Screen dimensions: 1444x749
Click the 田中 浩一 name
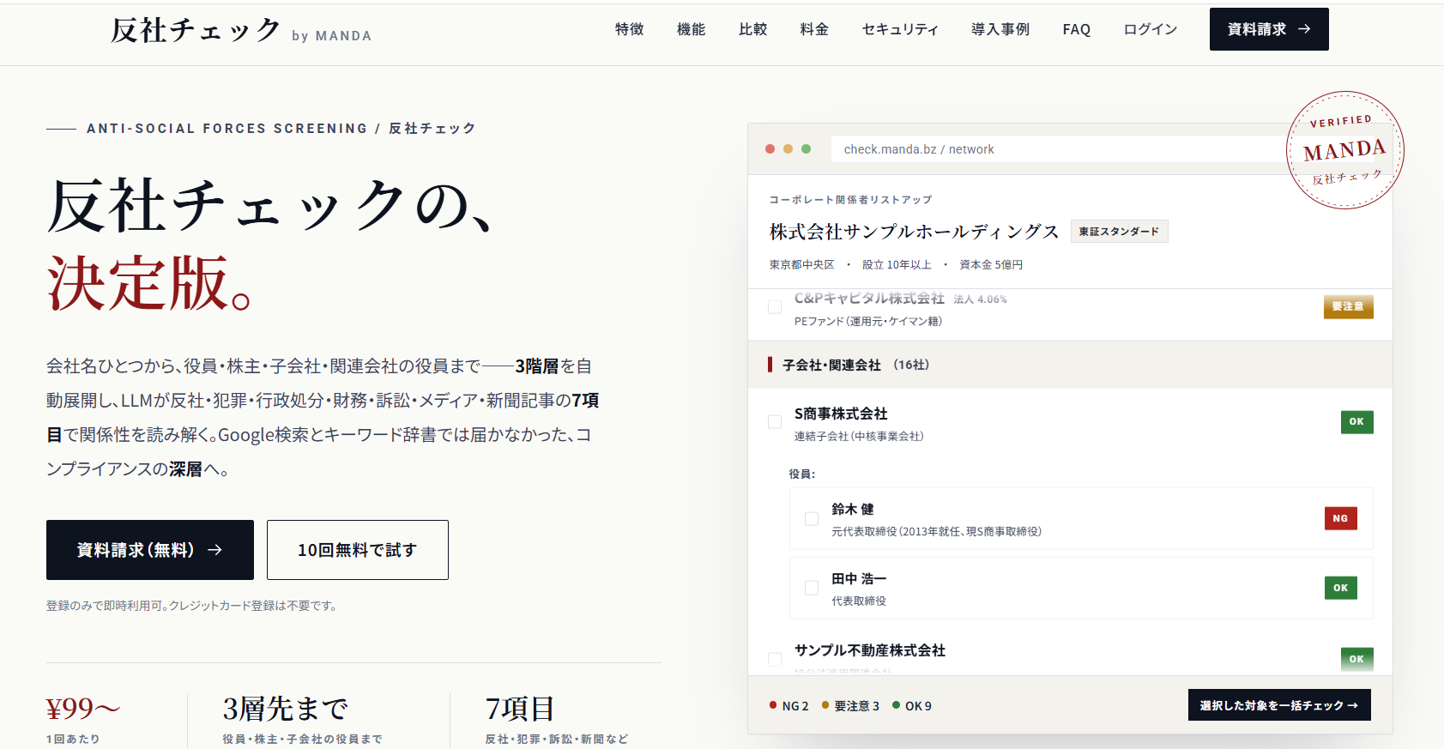click(859, 579)
